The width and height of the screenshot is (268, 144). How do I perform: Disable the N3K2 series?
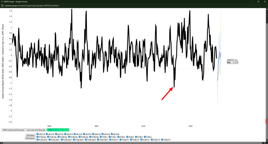145,137
